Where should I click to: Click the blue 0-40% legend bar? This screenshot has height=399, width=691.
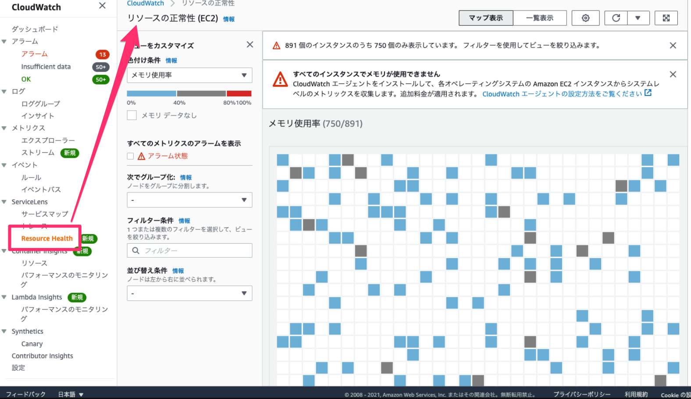152,94
